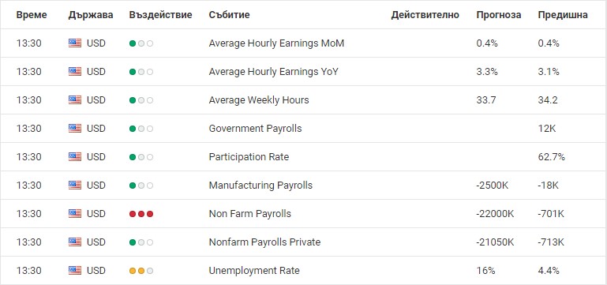Click US flag on Government Payrolls row
607x285 pixels.
click(75, 129)
